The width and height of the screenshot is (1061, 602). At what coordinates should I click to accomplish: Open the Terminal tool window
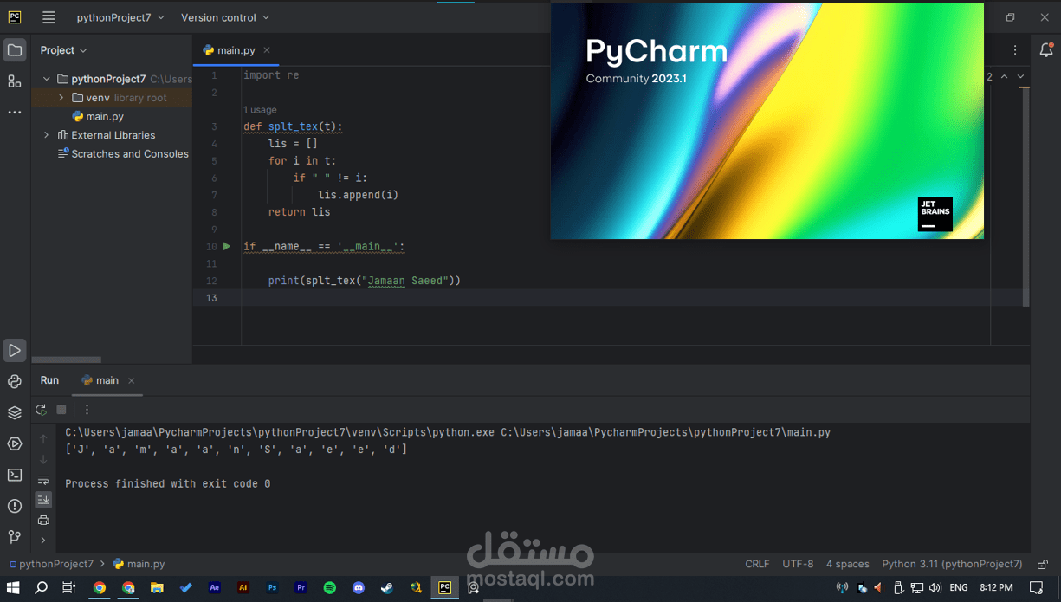coord(15,475)
